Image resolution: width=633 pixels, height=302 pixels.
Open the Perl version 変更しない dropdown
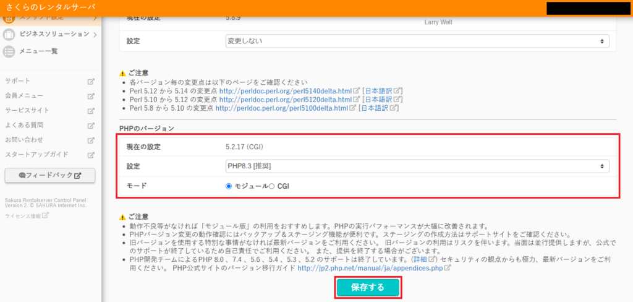(417, 41)
